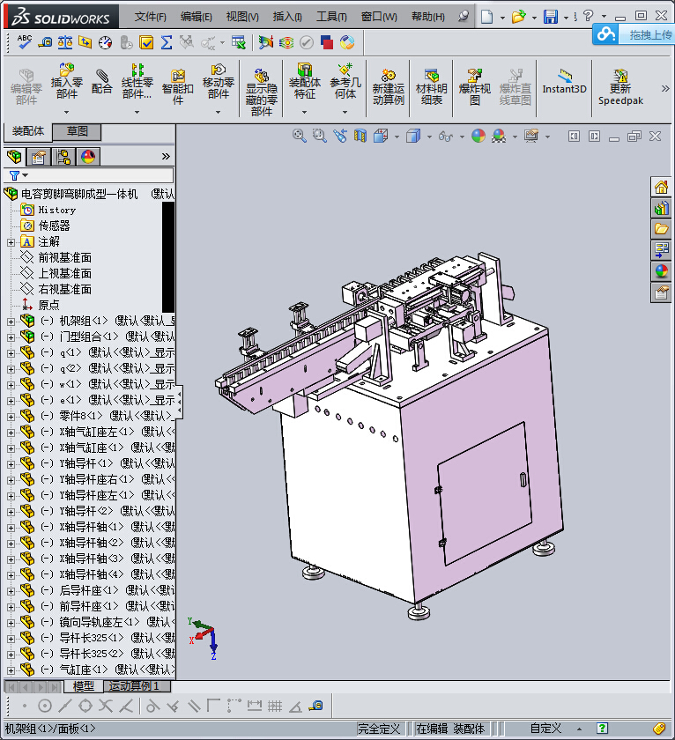
Task: Switch to the 草图 tab
Action: pos(77,131)
